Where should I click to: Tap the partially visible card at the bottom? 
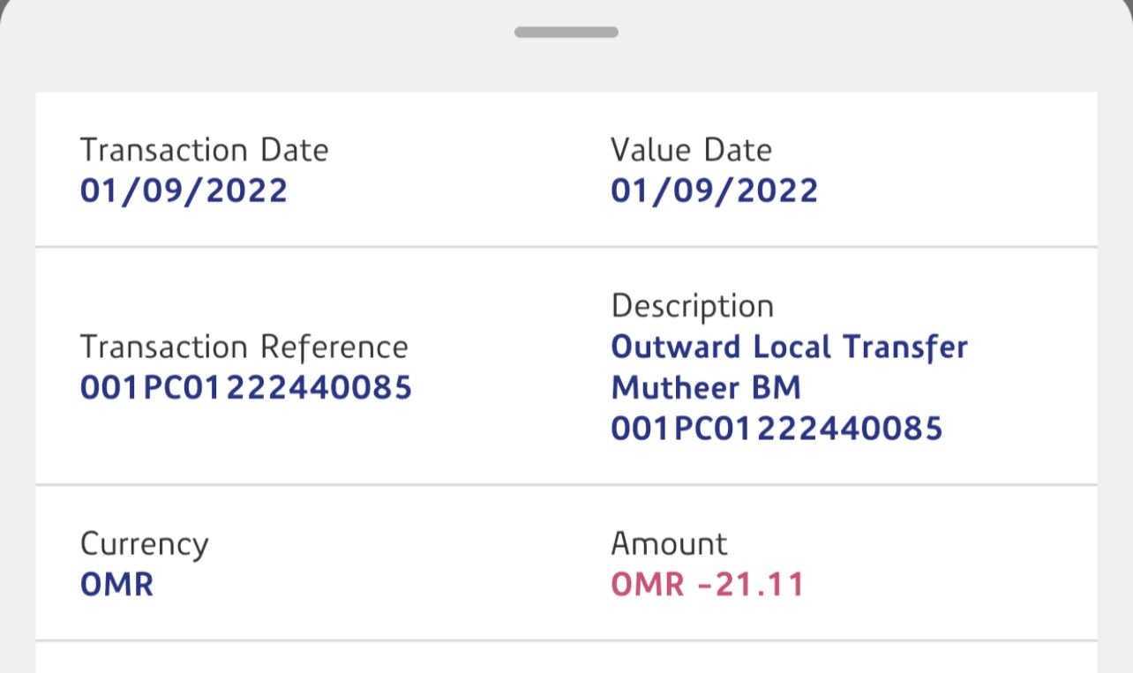click(x=566, y=662)
